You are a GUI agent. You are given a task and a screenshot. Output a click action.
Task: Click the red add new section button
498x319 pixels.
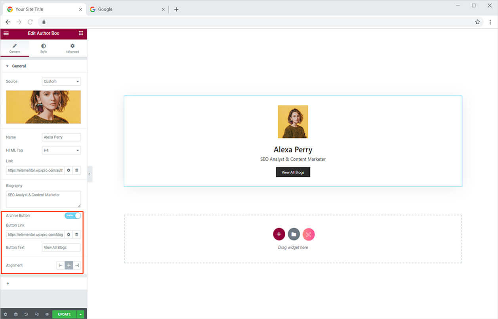279,234
